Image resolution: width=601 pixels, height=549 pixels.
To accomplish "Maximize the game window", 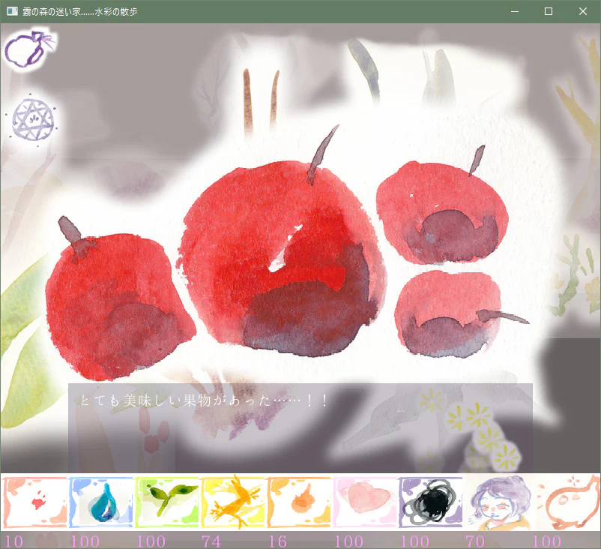I will point(549,11).
